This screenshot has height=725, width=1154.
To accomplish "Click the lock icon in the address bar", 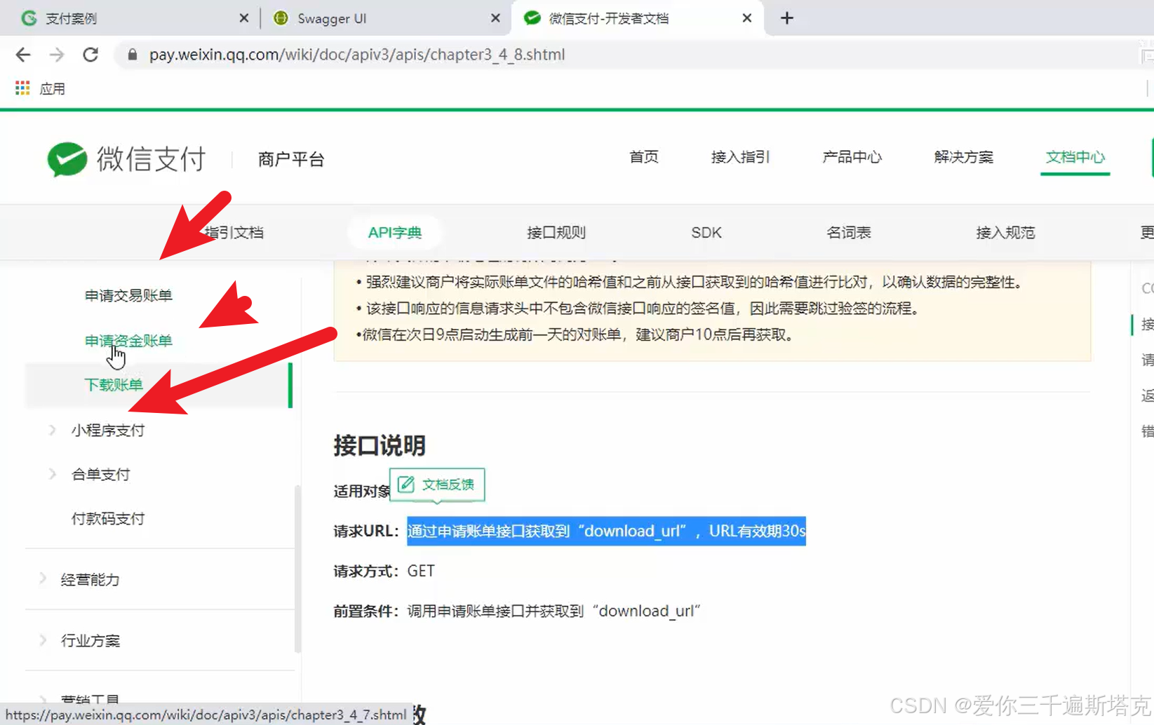I will 132,55.
